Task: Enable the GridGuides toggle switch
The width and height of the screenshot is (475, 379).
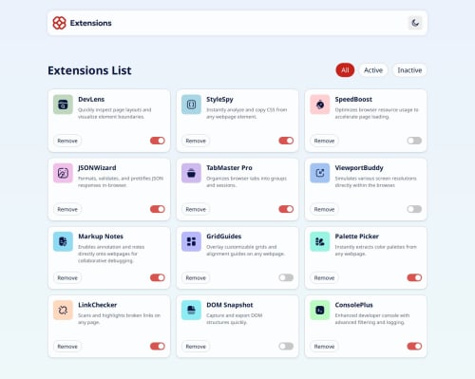Action: (286, 277)
